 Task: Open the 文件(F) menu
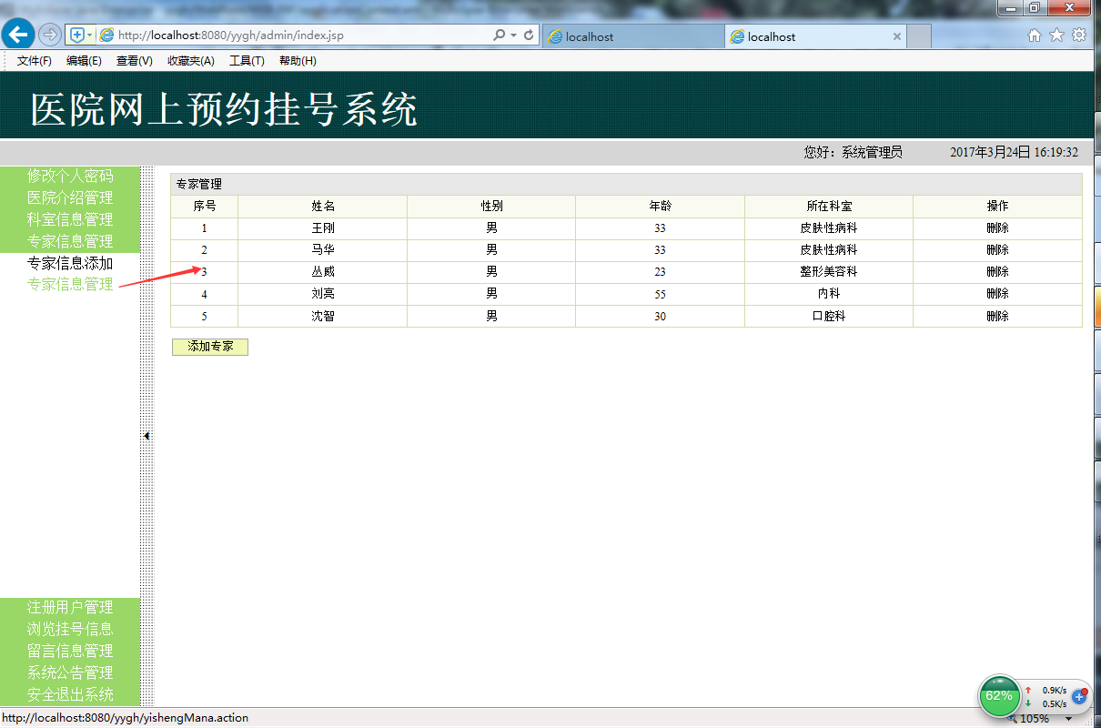[35, 61]
